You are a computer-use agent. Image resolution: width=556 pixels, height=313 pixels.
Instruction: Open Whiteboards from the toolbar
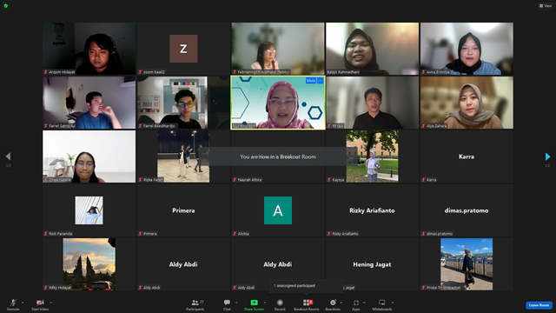(382, 304)
